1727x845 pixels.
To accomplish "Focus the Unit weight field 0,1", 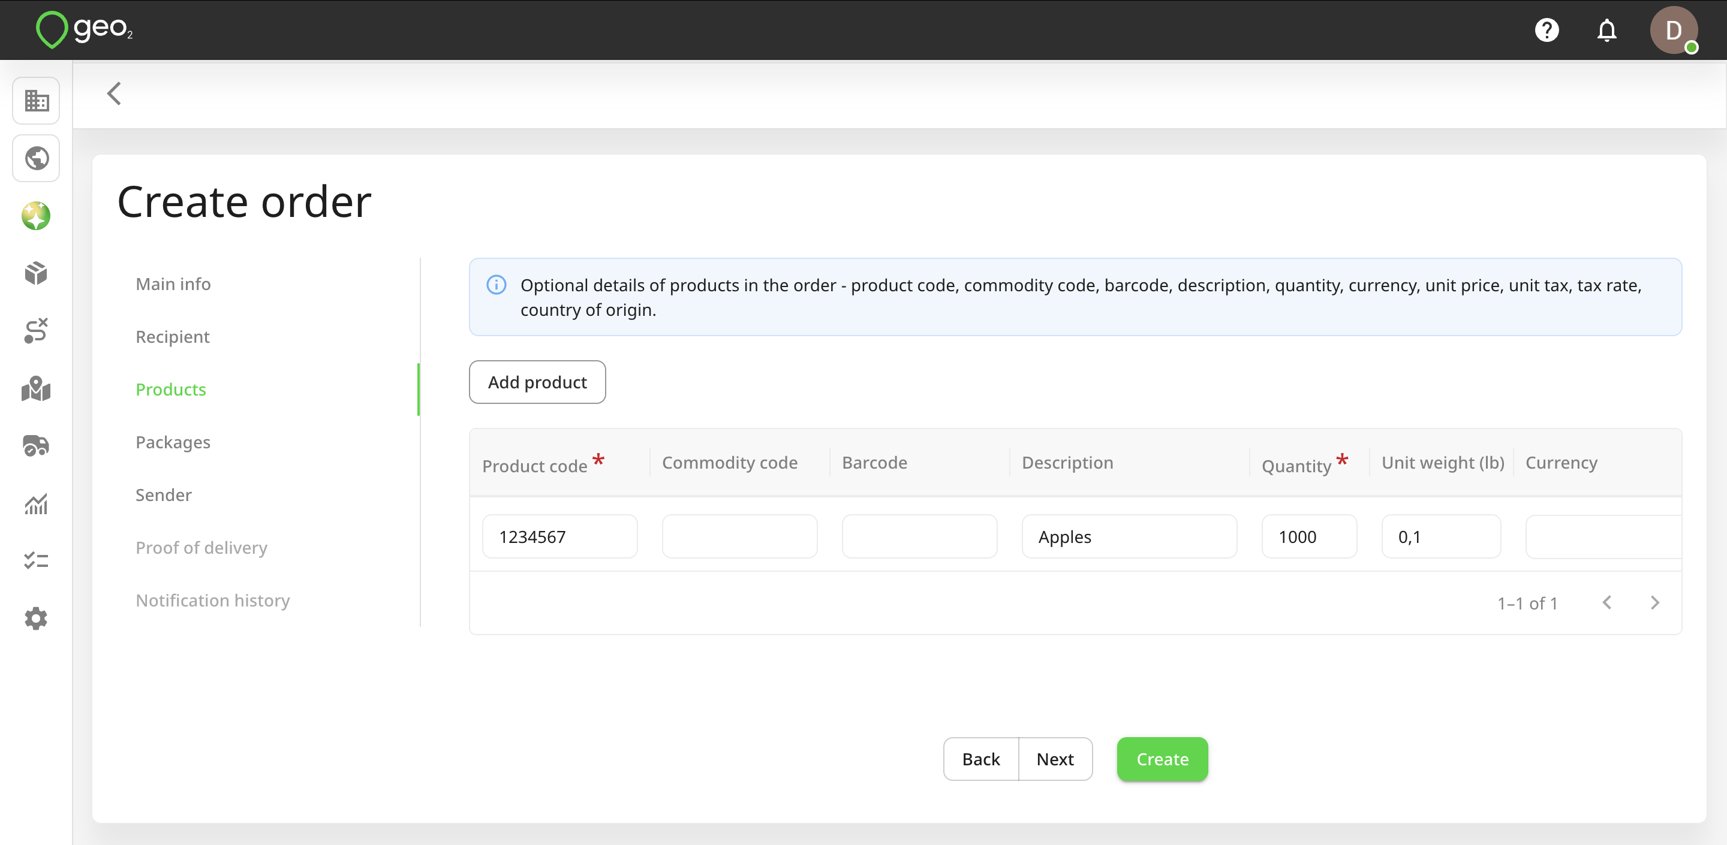I will click(x=1441, y=537).
